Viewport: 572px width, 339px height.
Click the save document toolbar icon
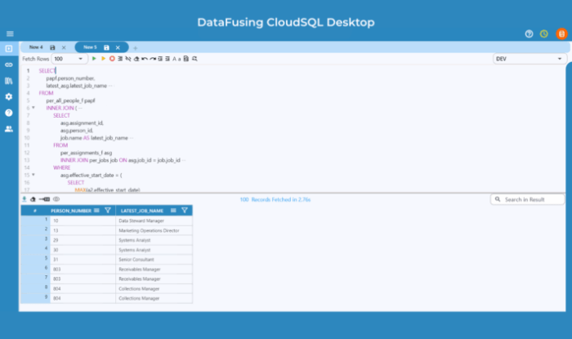click(x=186, y=58)
